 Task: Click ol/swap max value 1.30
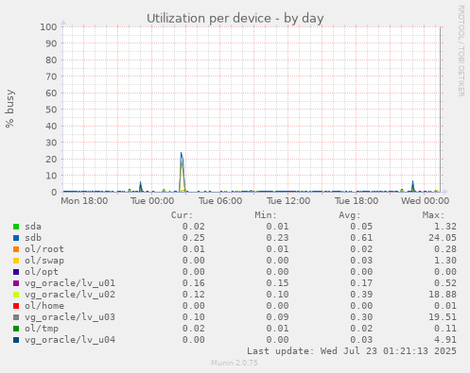(445, 261)
